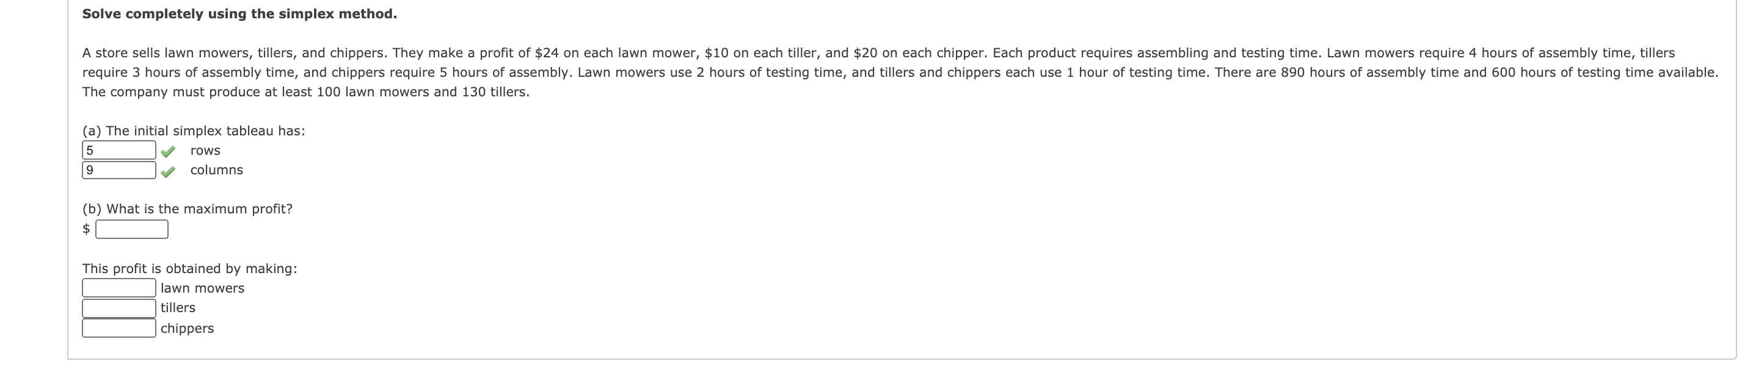Click the green checkmark beside the rows field
The image size is (1753, 381).
coord(168,151)
